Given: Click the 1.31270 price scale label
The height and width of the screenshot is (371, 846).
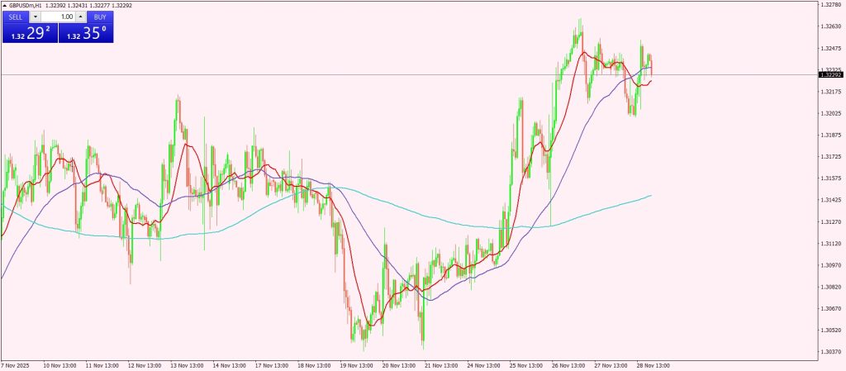Looking at the screenshot, I should tap(829, 221).
